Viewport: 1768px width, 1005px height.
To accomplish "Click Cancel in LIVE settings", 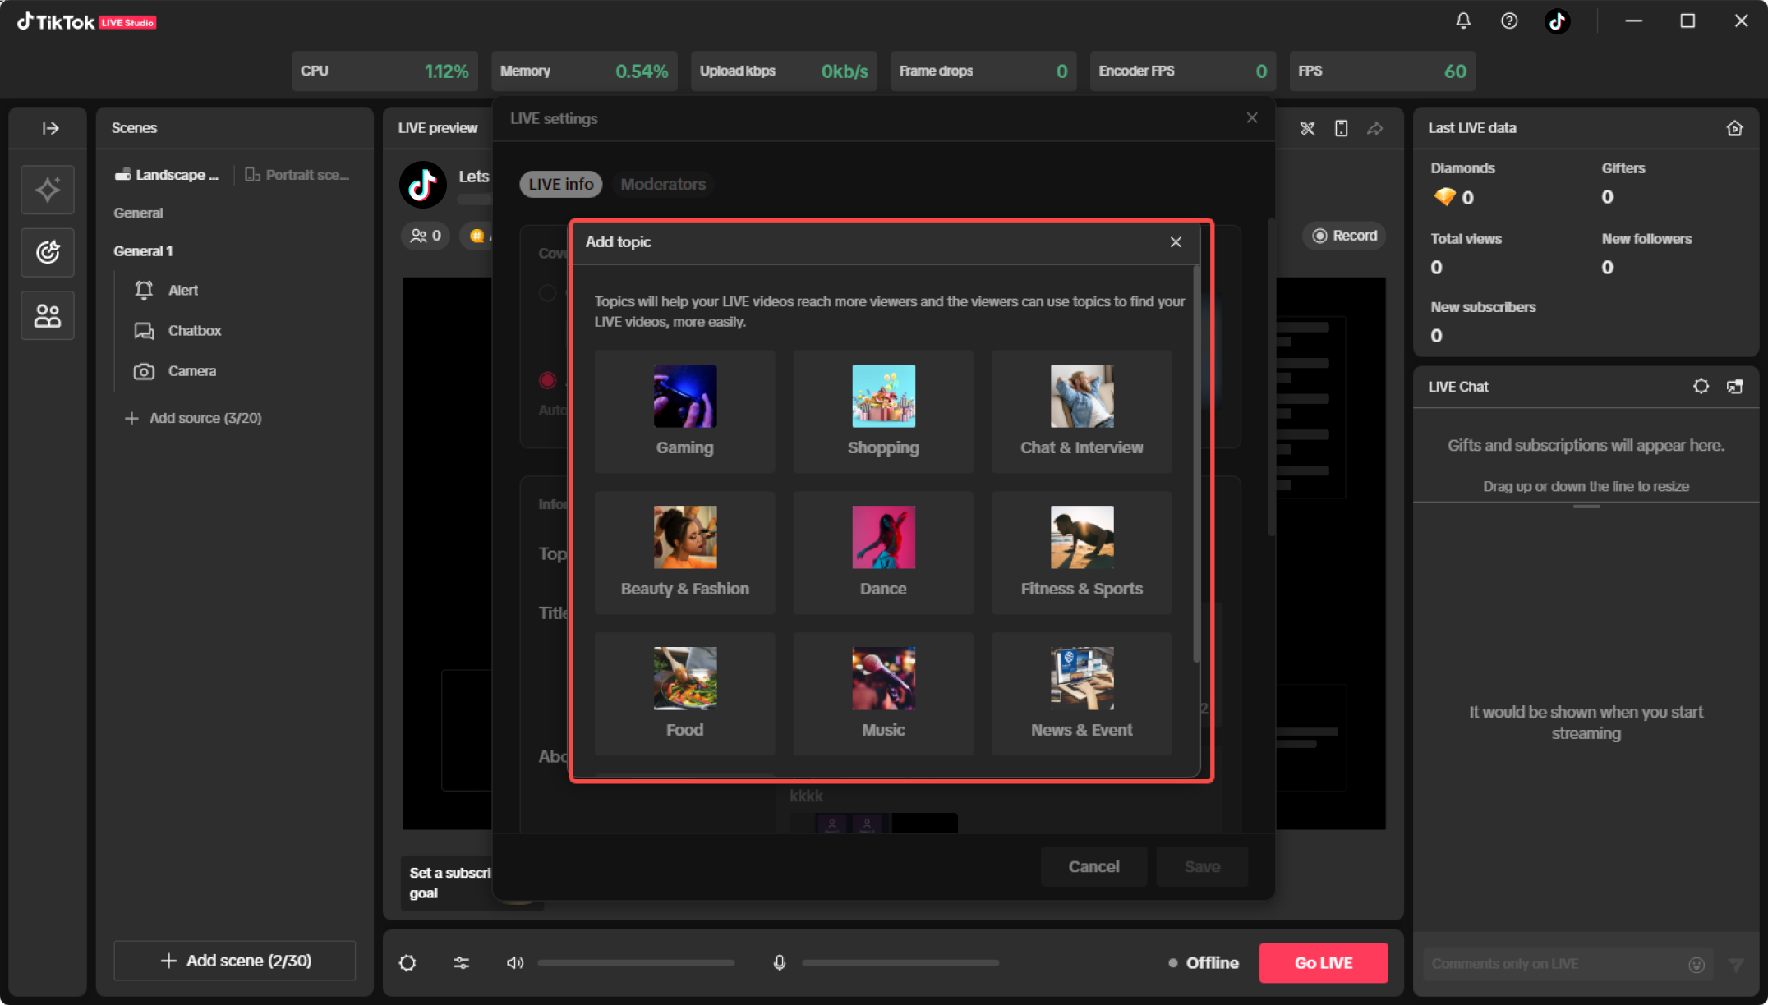I will click(1093, 866).
